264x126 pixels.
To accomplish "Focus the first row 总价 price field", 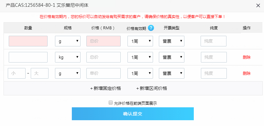I will [x=104, y=41].
